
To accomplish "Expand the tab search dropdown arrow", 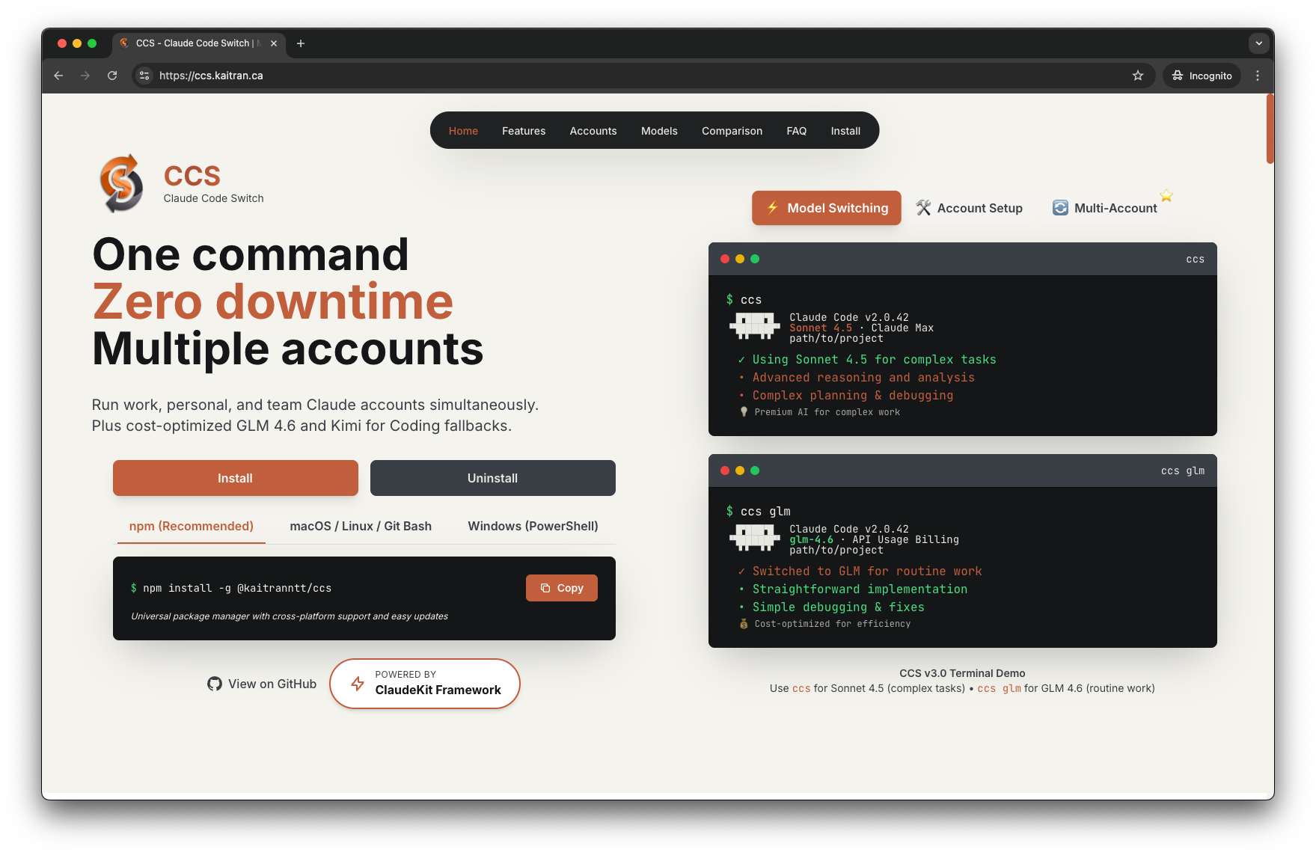I will click(1258, 43).
